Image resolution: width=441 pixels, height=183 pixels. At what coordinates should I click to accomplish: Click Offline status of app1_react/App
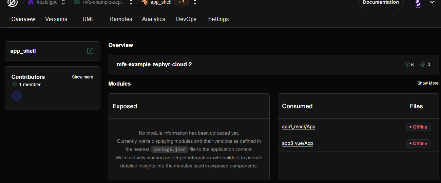pos(418,127)
